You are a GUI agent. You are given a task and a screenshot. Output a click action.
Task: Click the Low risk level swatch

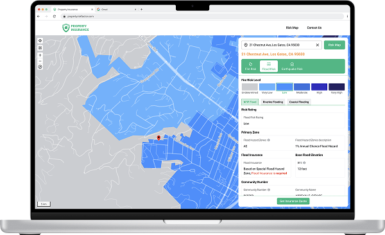coord(284,87)
